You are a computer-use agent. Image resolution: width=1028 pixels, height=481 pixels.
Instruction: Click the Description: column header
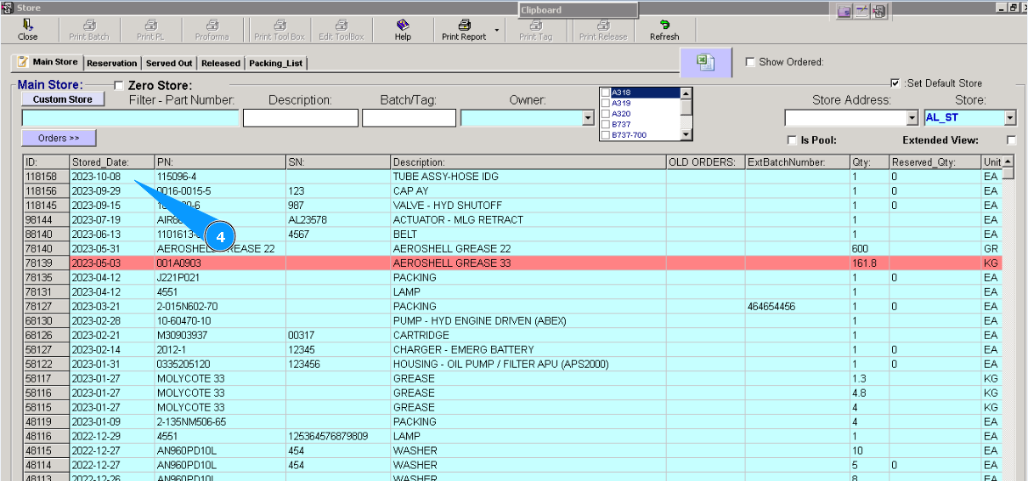pyautogui.click(x=528, y=161)
